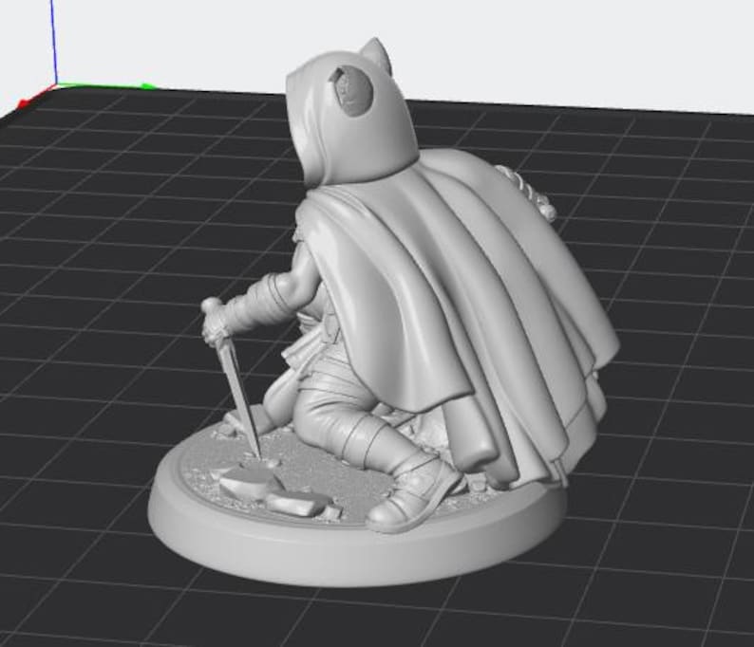The width and height of the screenshot is (754, 647).
Task: Click the sword held by the figure
Action: [236, 379]
